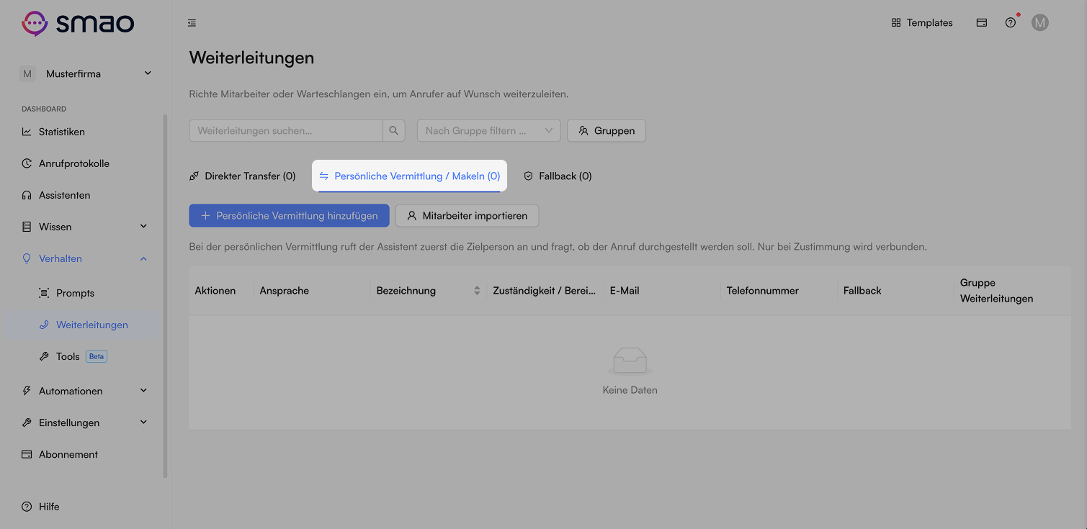Expand the Automationen section
Screen dimensions: 1087x529
pos(86,391)
